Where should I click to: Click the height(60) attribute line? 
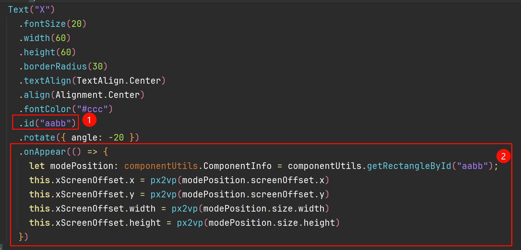click(47, 52)
